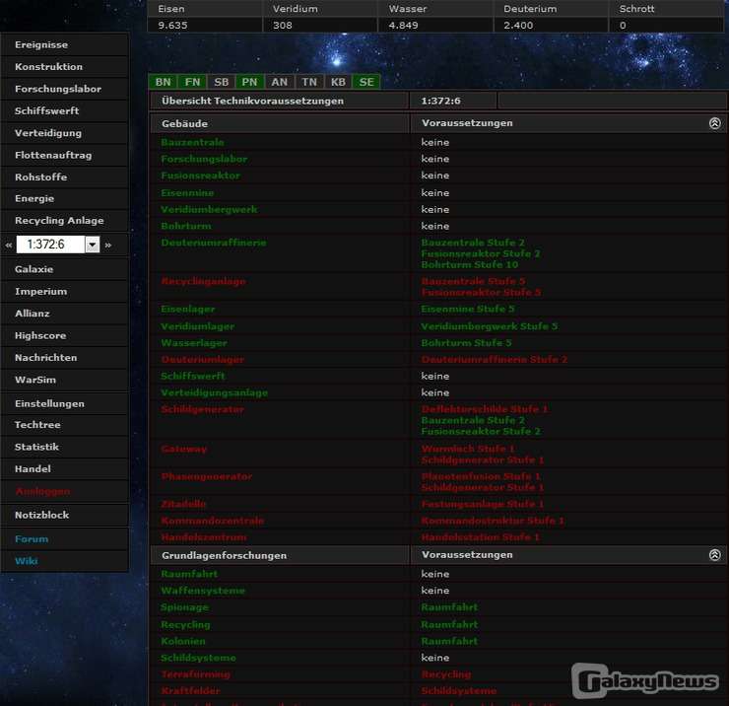729x706 pixels.
Task: Switch to the TN tab
Action: 309,82
